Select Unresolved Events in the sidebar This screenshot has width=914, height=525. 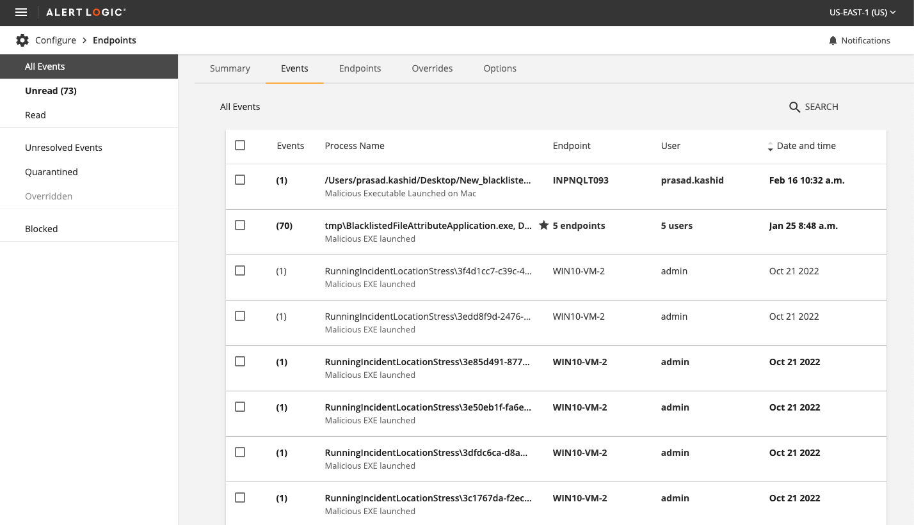pos(63,148)
